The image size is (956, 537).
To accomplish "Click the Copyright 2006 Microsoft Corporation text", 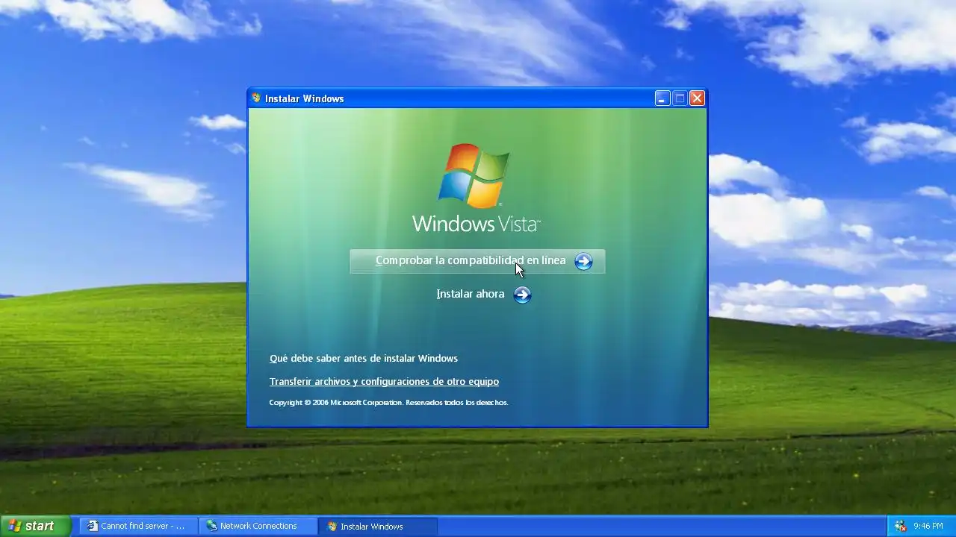I will click(x=388, y=403).
